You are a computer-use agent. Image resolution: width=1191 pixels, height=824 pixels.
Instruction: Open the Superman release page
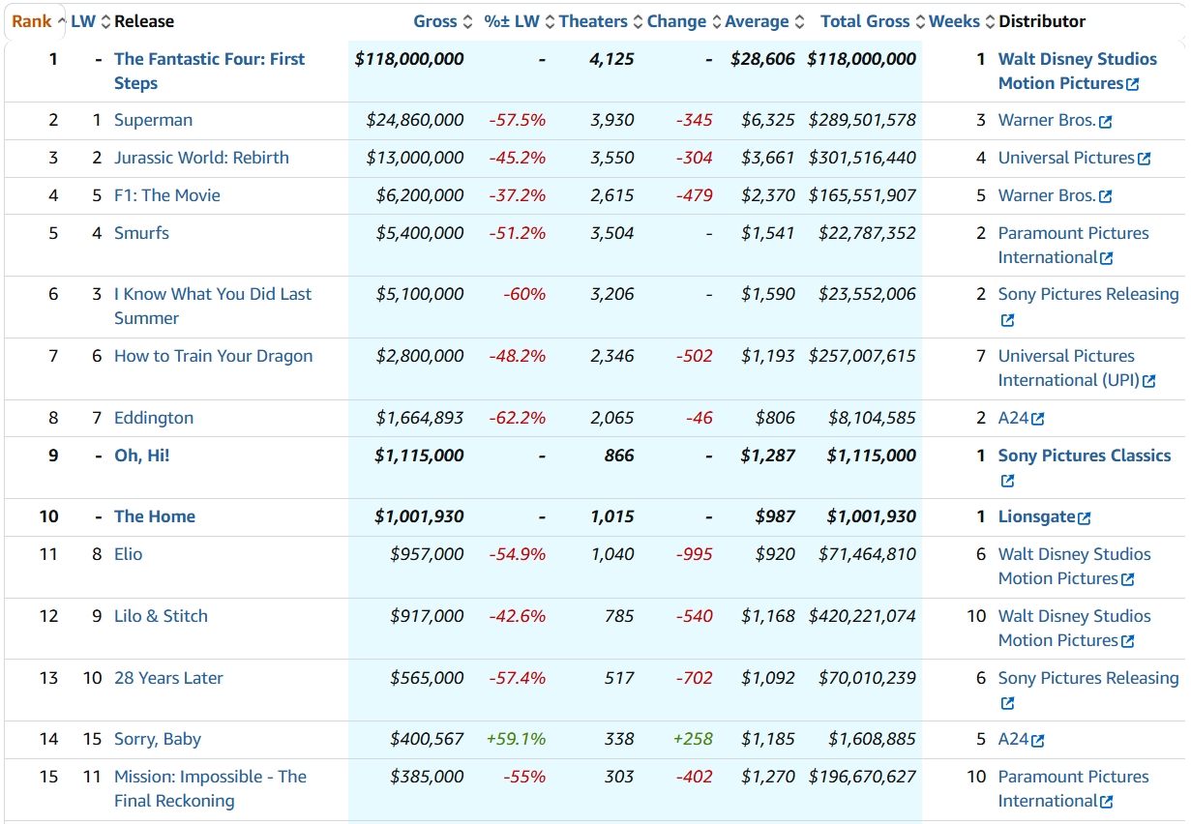click(153, 120)
